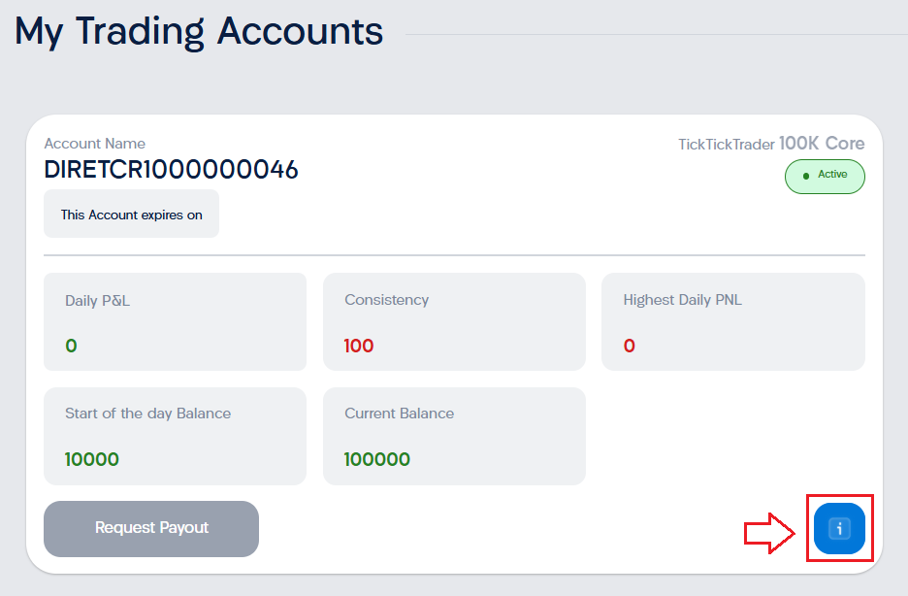Click the This Account expires on box

[x=132, y=214]
